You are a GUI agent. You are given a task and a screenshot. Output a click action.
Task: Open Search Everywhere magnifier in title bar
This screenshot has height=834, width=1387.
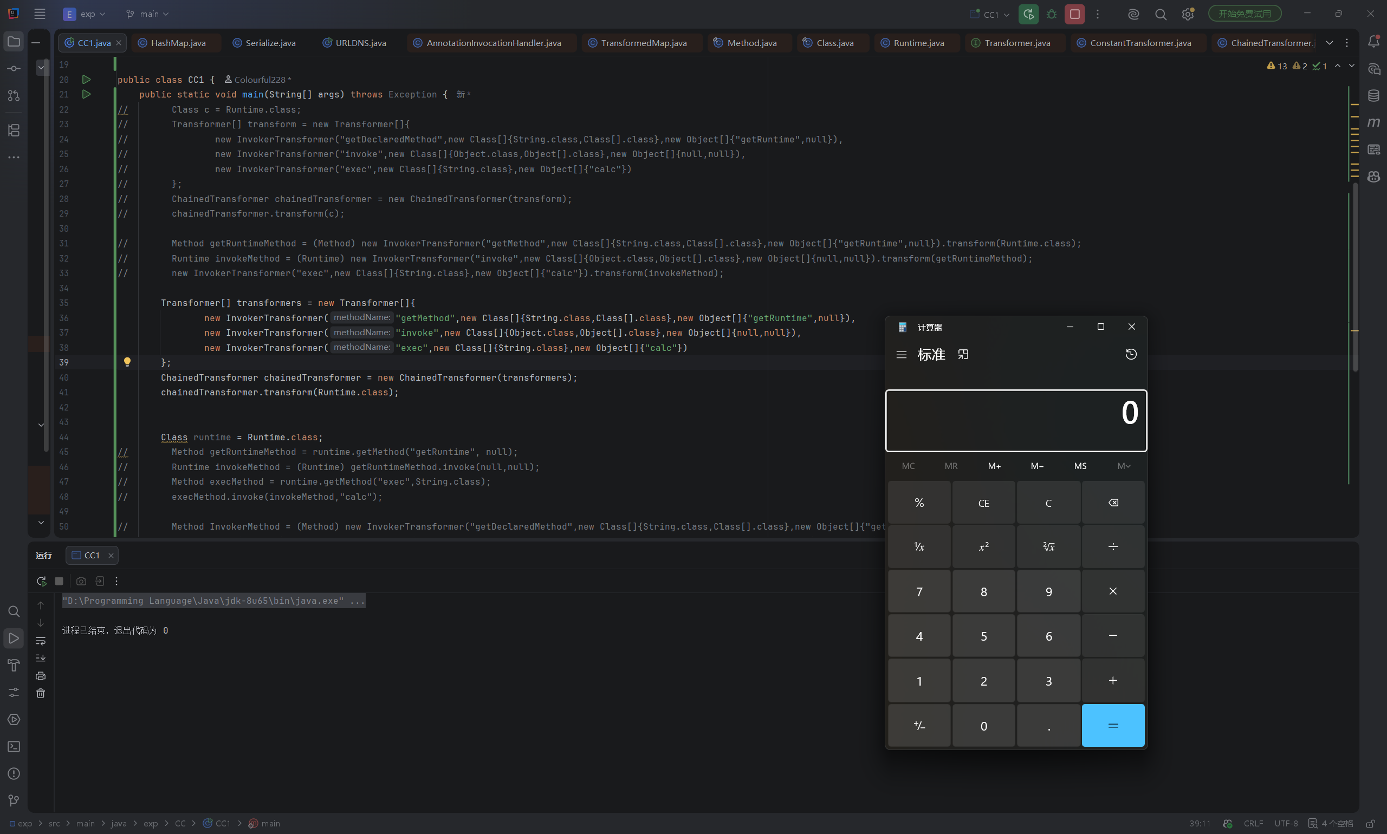tap(1161, 14)
